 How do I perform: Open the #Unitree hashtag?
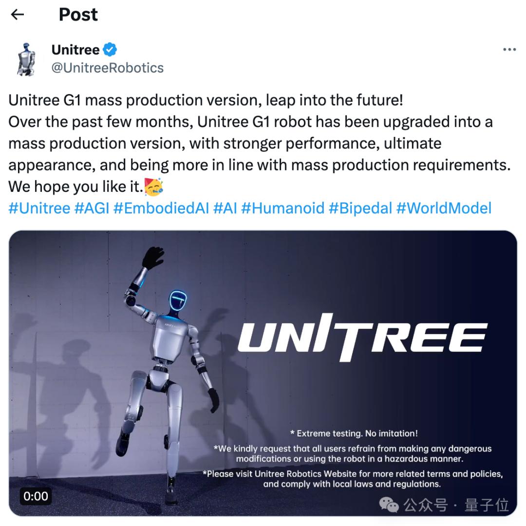[x=39, y=208]
